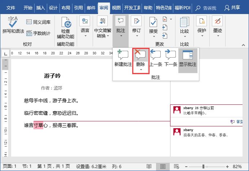Run Spelling and Grammar check (拼写和语法)

click(13, 24)
